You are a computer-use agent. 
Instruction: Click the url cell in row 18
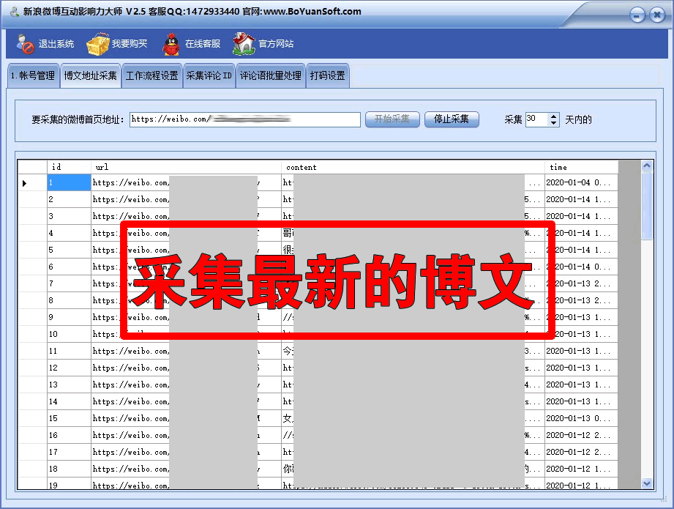point(186,469)
